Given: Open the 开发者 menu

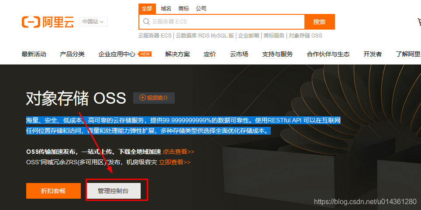Looking at the screenshot, I should click(x=373, y=54).
